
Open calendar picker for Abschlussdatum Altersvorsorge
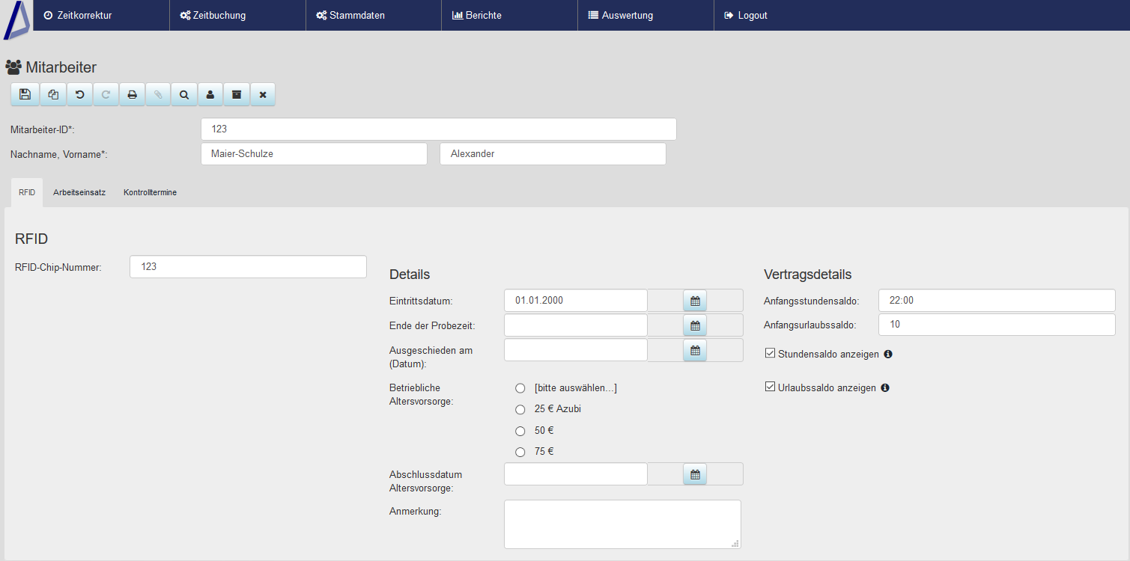pos(695,474)
